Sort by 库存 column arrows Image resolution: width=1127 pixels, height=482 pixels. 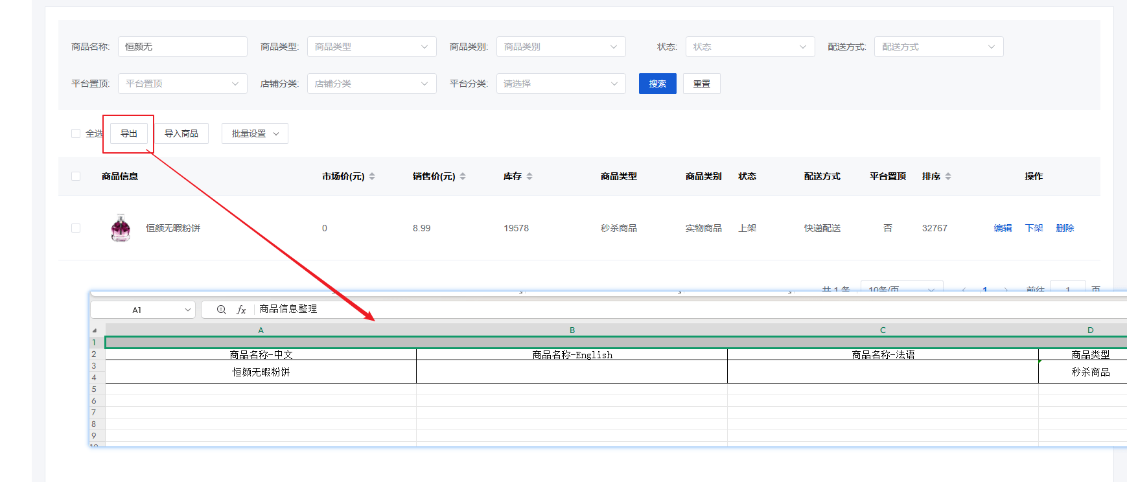point(529,176)
